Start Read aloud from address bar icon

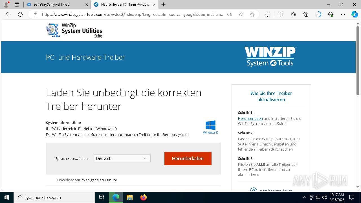click(x=241, y=14)
